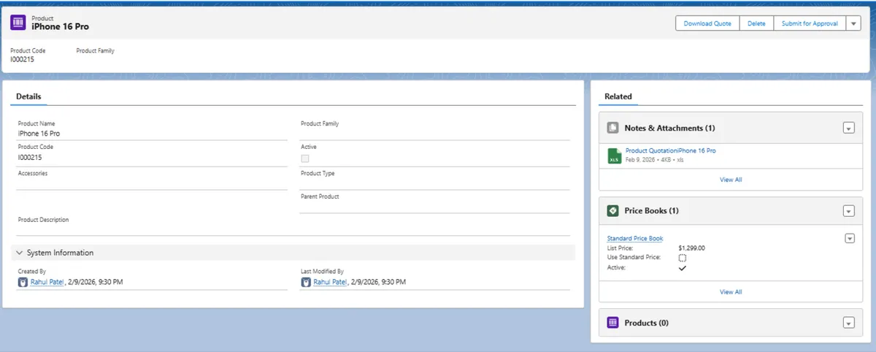Click View All under Notes & Attachments
This screenshot has height=352, width=876.
pos(731,180)
